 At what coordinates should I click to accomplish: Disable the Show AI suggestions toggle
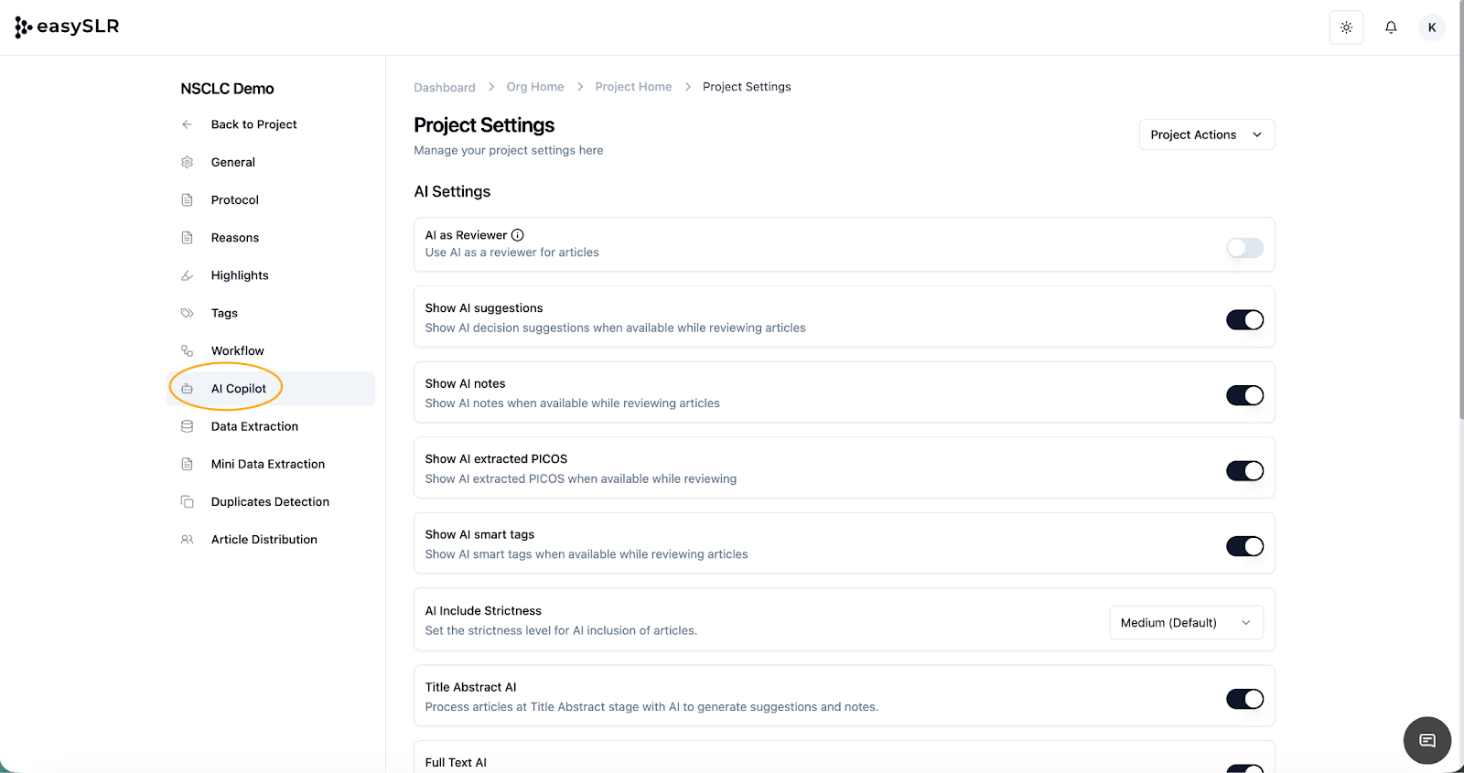click(1244, 320)
